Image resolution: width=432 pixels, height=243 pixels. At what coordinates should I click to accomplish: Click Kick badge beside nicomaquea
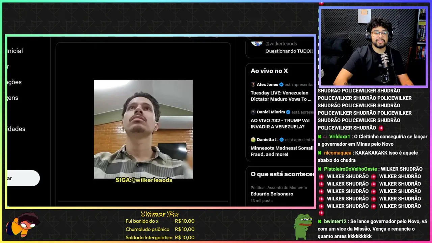pyautogui.click(x=320, y=153)
